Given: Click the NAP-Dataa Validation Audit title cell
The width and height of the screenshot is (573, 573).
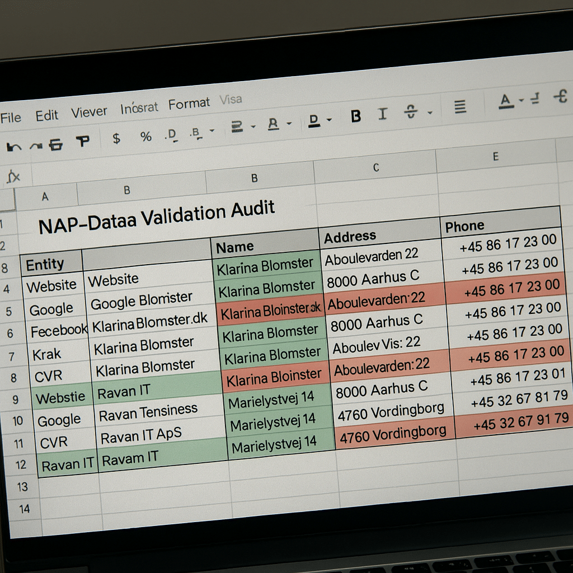Looking at the screenshot, I should tap(157, 217).
